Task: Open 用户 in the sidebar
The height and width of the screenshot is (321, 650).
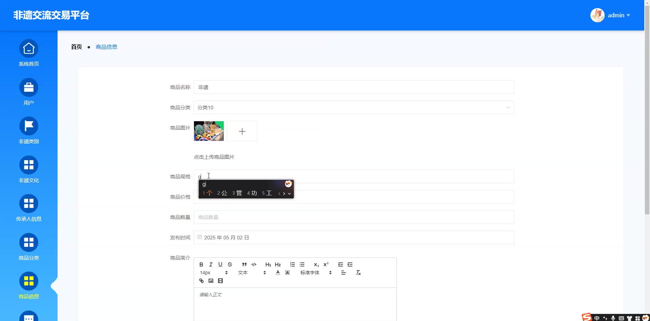Action: [29, 92]
